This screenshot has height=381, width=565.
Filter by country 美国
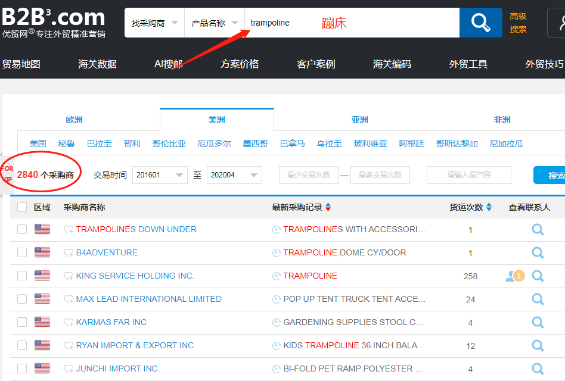tap(38, 143)
